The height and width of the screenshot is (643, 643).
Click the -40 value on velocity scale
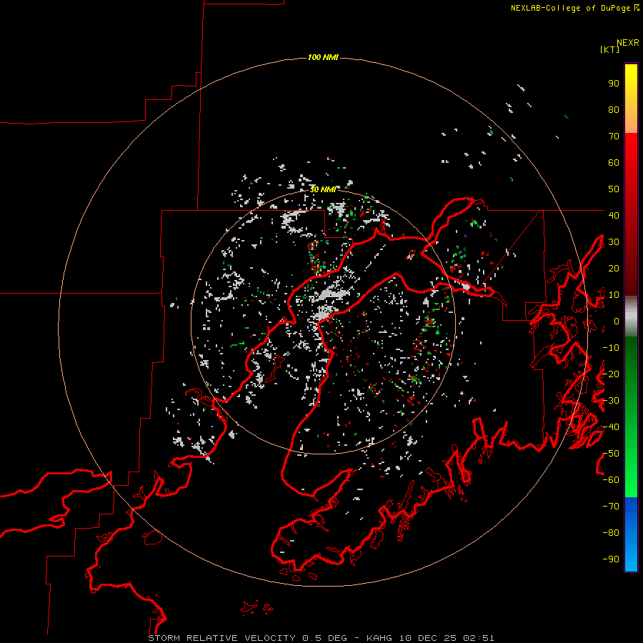pos(611,427)
